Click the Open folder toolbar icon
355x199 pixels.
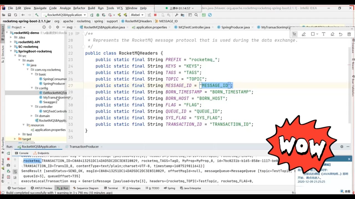pyautogui.click(x=3, y=15)
